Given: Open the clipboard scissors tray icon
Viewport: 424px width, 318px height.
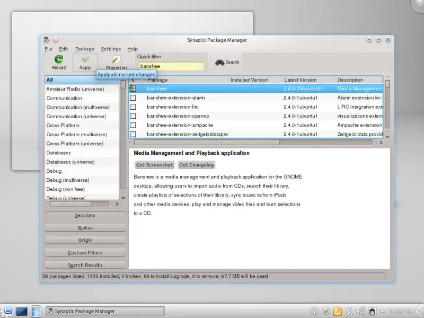Looking at the screenshot, I should click(x=349, y=312).
